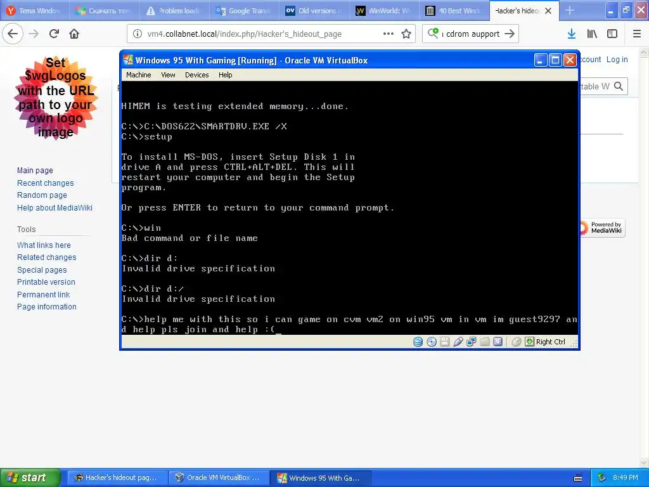The image size is (649, 487).
Task: Go back with the browser back arrow
Action: [13, 34]
